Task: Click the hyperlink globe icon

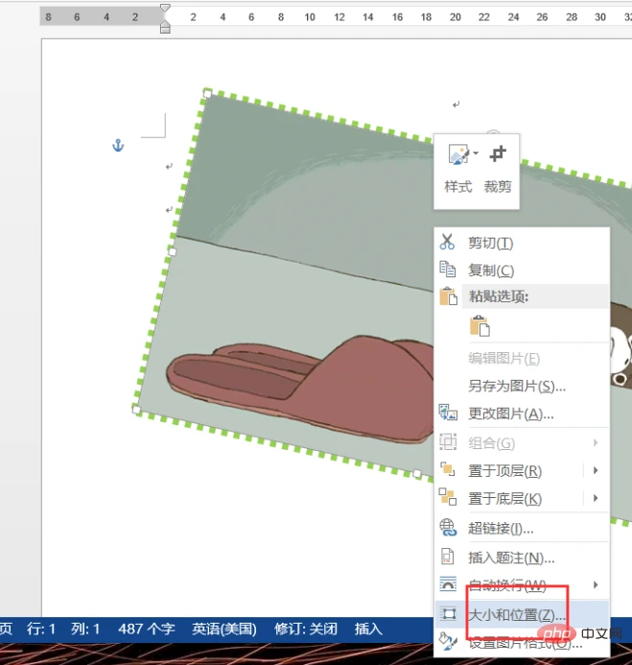Action: pyautogui.click(x=448, y=527)
